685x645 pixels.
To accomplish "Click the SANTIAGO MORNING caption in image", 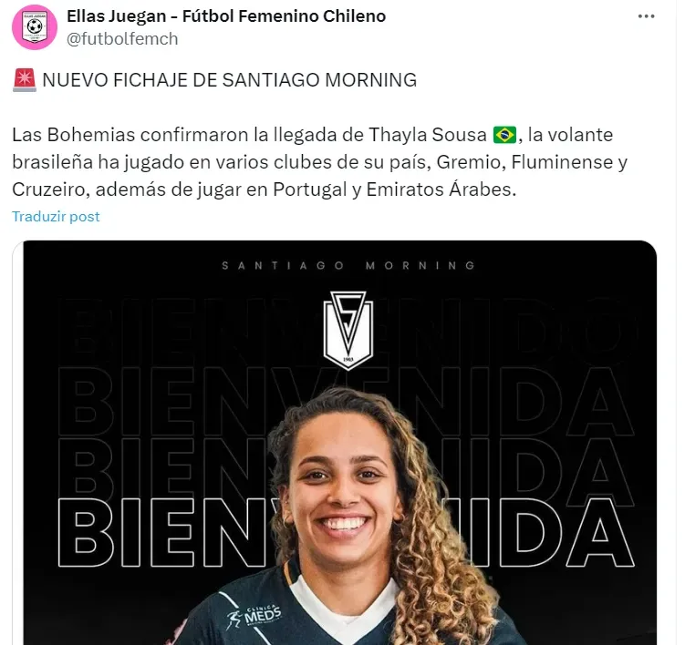I will click(x=348, y=265).
